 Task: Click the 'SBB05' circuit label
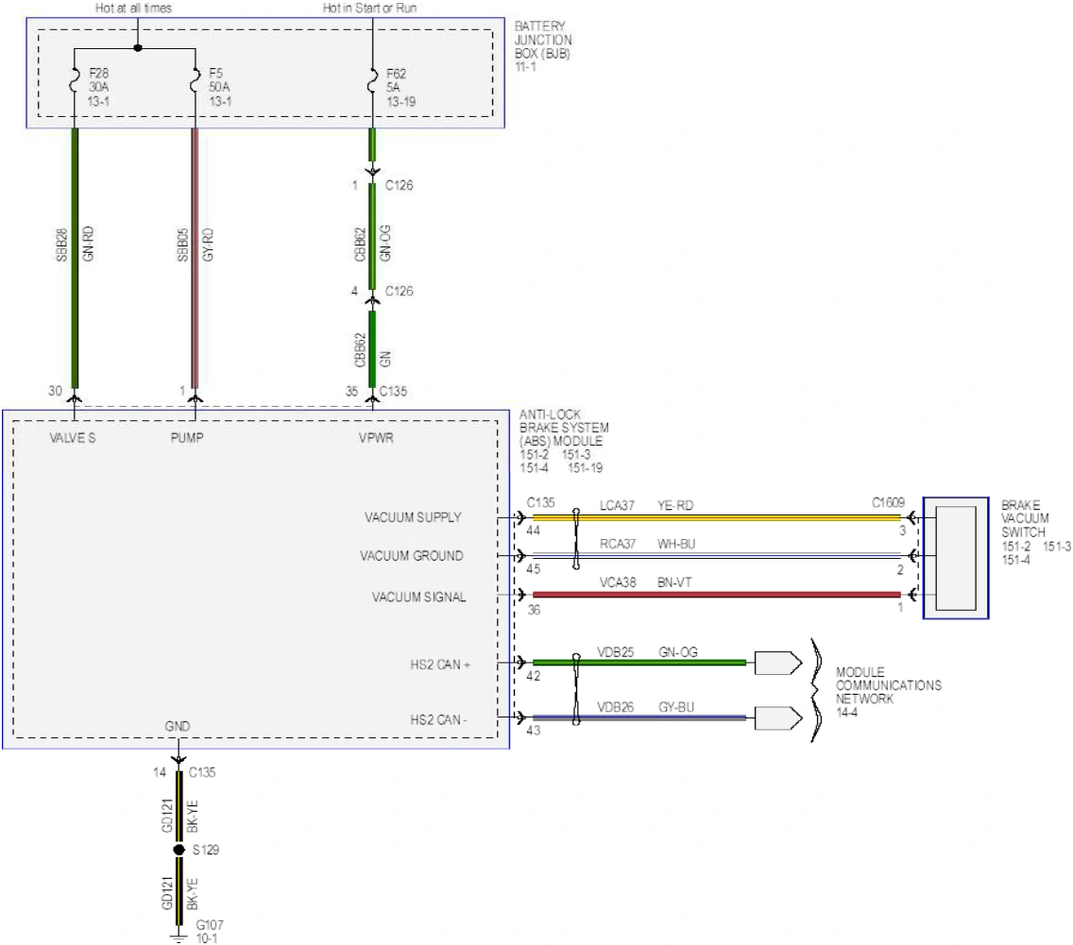click(x=182, y=245)
